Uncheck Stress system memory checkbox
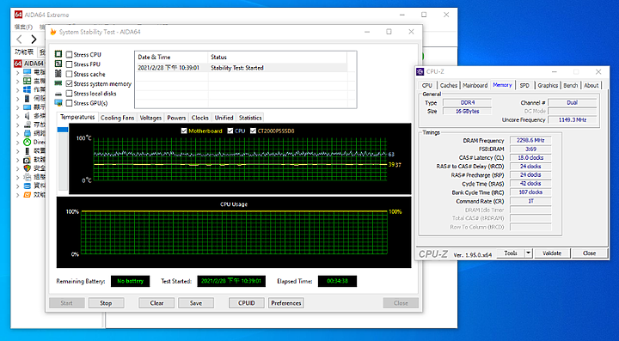The image size is (619, 341). coord(69,83)
